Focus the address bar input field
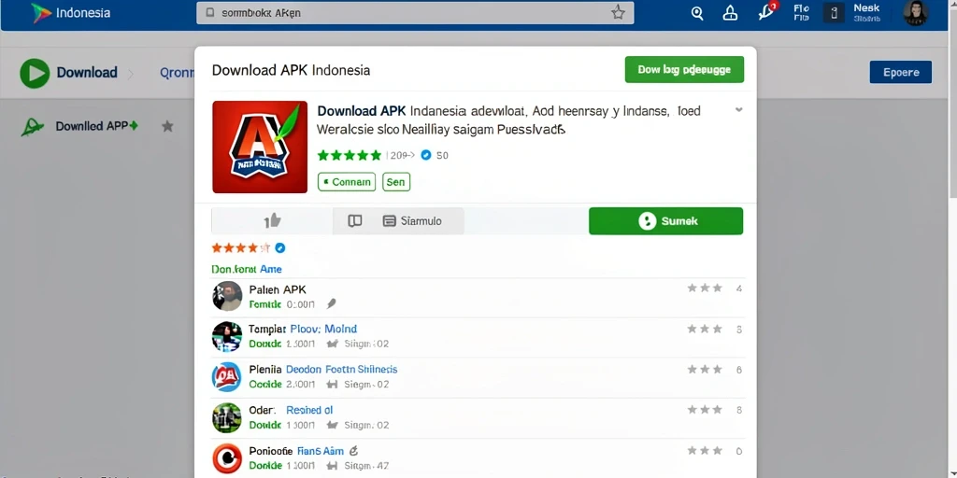Image resolution: width=957 pixels, height=478 pixels. [x=415, y=13]
